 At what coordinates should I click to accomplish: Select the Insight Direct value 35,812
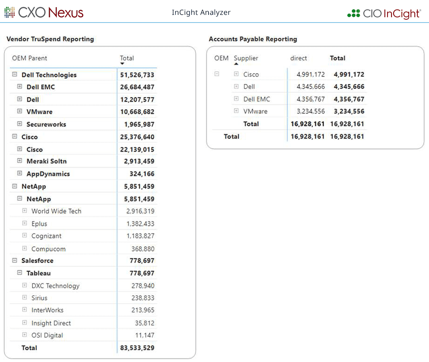pyautogui.click(x=144, y=323)
